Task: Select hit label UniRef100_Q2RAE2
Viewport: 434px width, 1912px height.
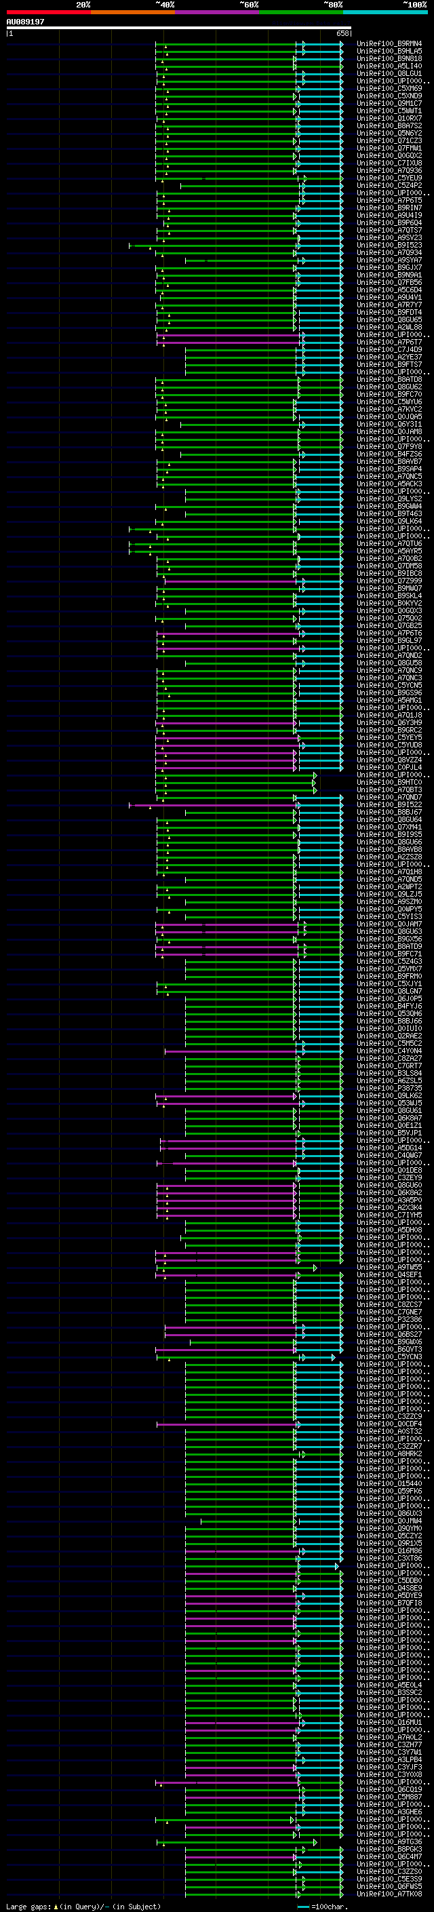Action: 389,1036
